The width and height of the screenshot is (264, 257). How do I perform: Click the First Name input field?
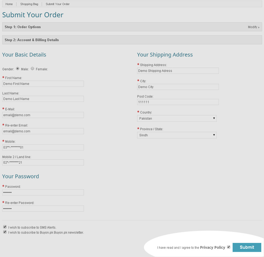point(43,84)
